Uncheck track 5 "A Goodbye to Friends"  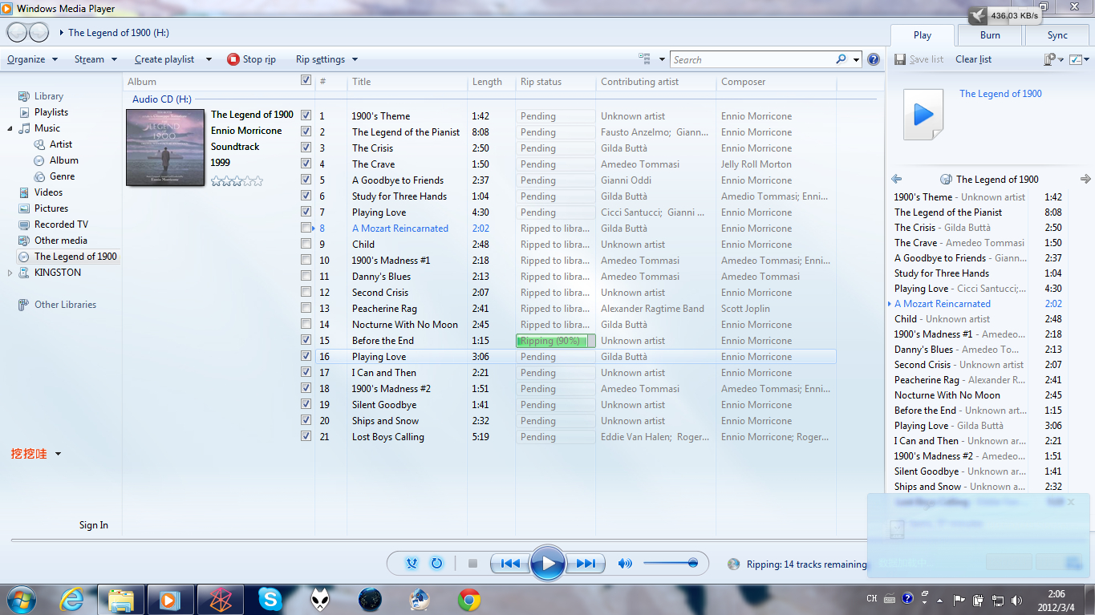coord(306,180)
